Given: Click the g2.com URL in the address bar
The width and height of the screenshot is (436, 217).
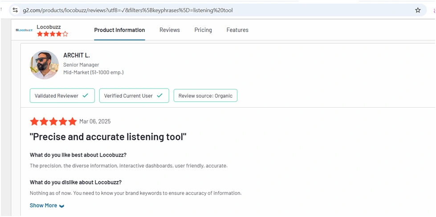Looking at the screenshot, I should point(128,11).
